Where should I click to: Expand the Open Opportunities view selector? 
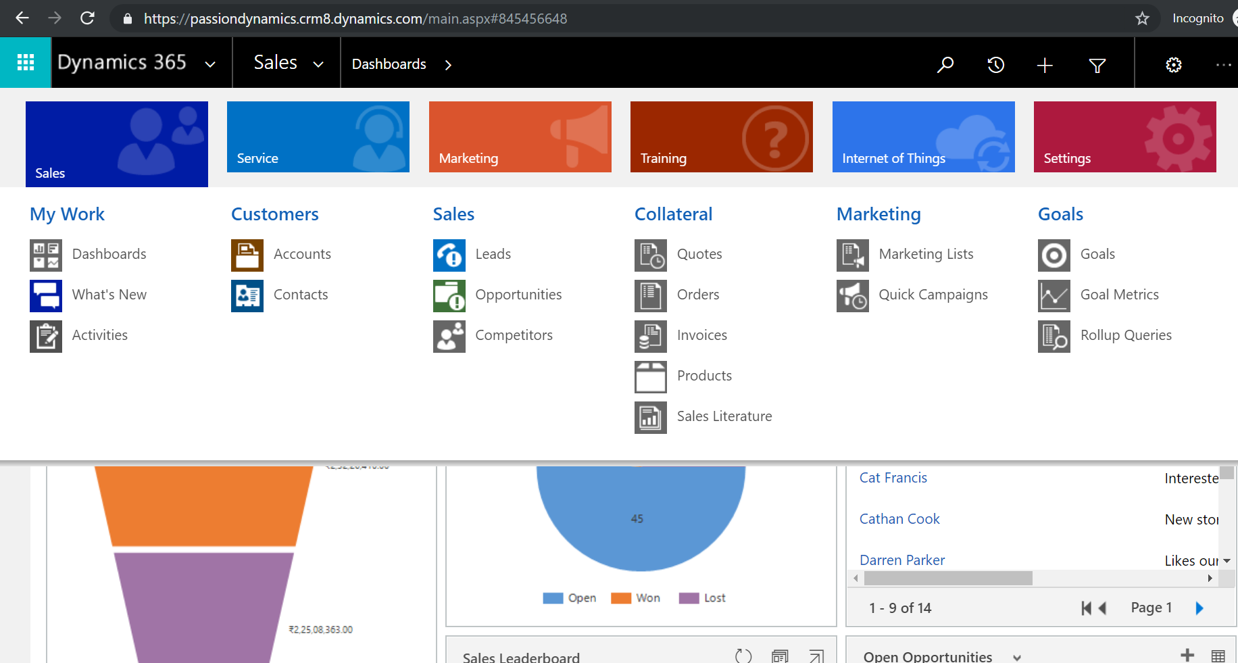[x=1017, y=657]
